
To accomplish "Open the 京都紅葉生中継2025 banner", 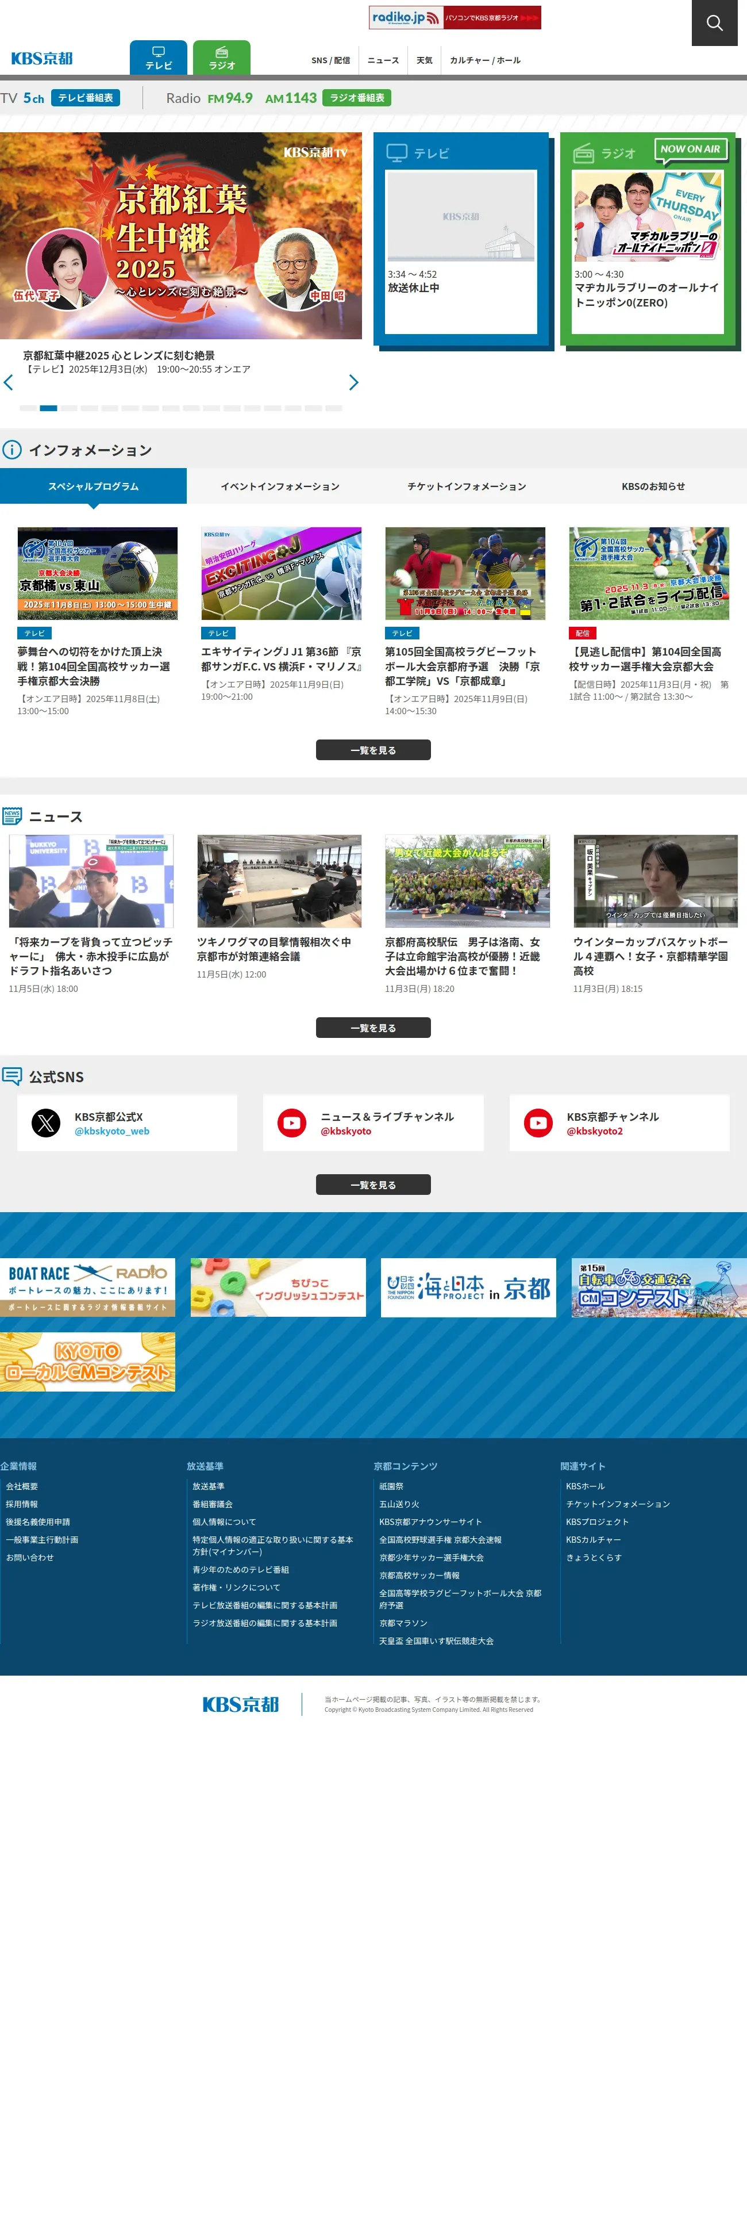I will (x=180, y=236).
